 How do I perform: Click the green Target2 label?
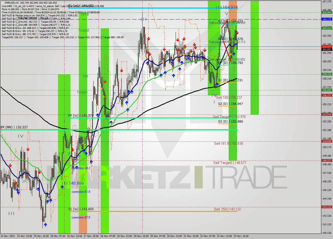[84, 30]
